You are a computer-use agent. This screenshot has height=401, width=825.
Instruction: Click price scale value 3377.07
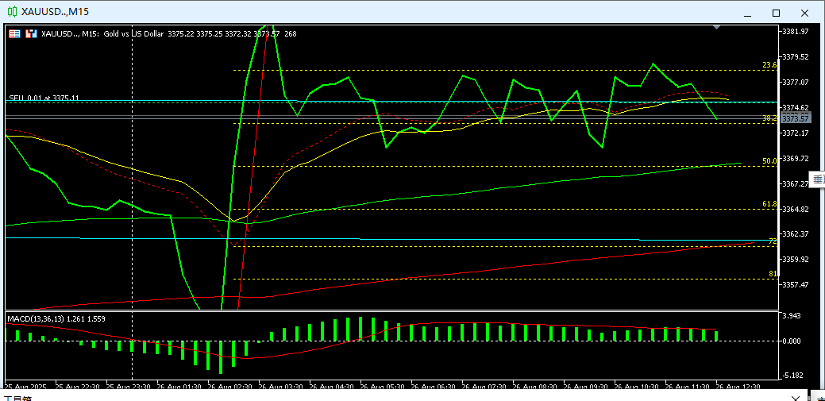[x=796, y=82]
